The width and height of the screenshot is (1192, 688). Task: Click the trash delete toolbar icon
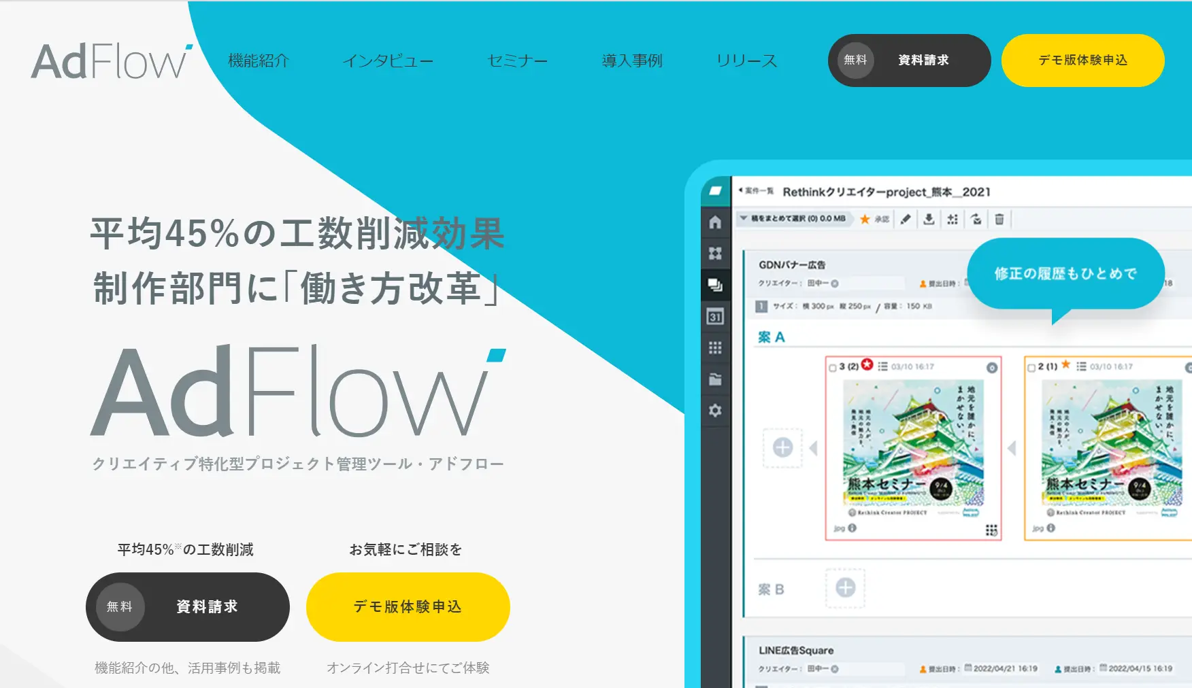pyautogui.click(x=999, y=219)
